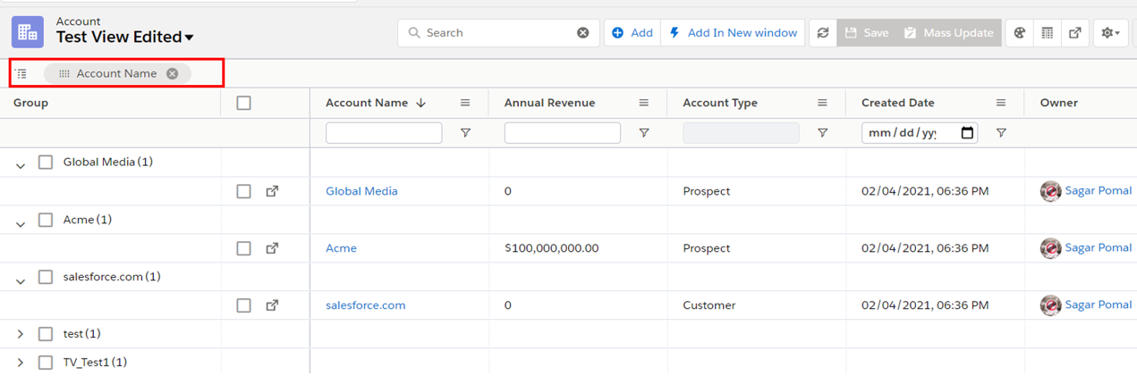Open the Acme account link
The image size is (1137, 376).
pyautogui.click(x=341, y=248)
